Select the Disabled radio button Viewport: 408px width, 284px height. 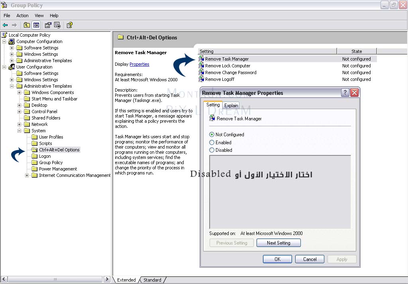coord(212,150)
